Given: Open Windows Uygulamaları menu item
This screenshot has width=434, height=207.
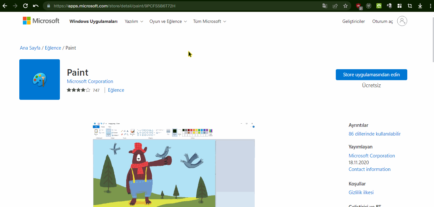Looking at the screenshot, I should pos(93,22).
